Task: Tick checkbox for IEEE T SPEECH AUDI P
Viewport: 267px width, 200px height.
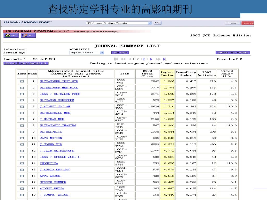Action: (x=22, y=157)
